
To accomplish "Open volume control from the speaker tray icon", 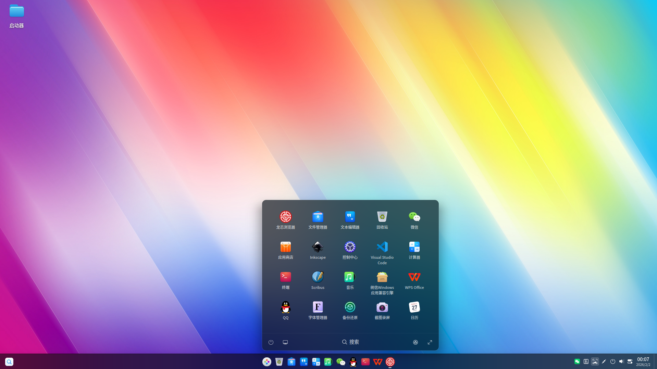I will point(621,361).
